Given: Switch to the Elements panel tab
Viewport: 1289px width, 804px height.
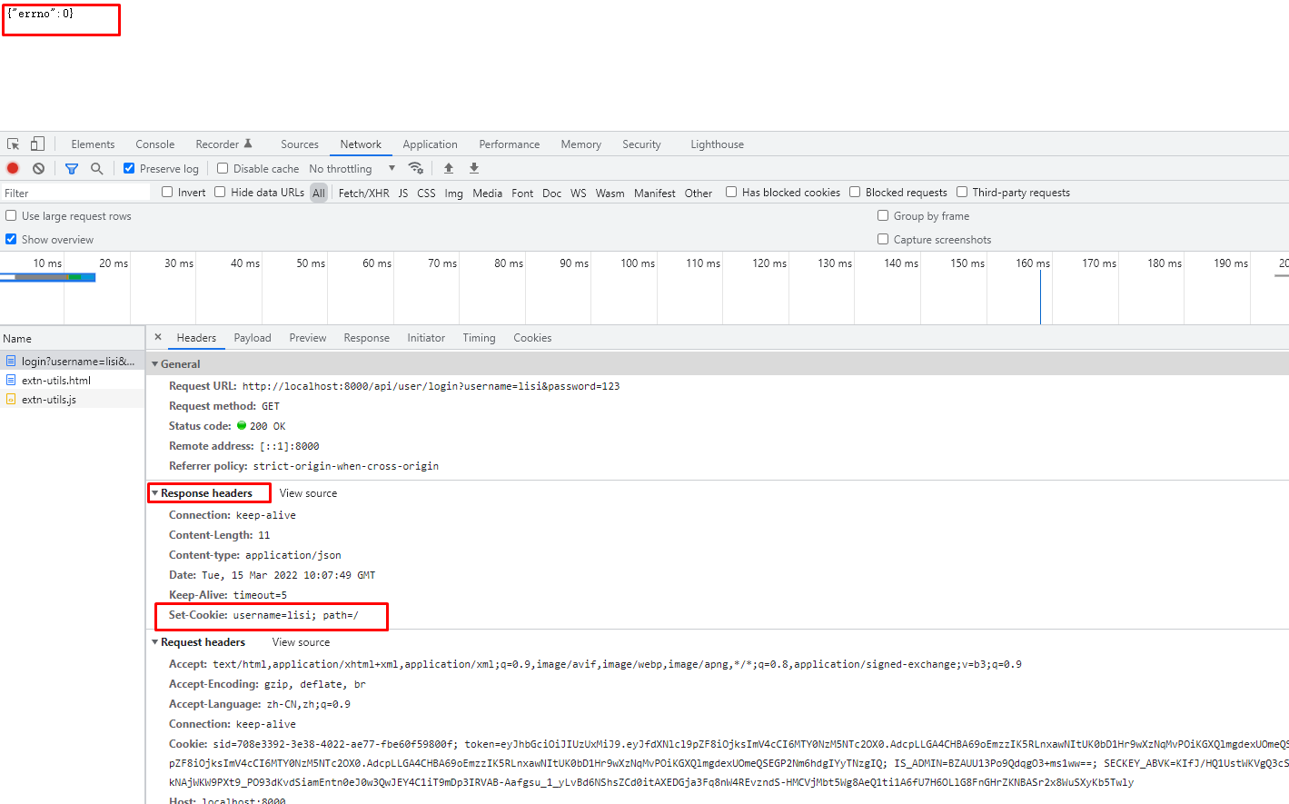Looking at the screenshot, I should click(x=93, y=144).
